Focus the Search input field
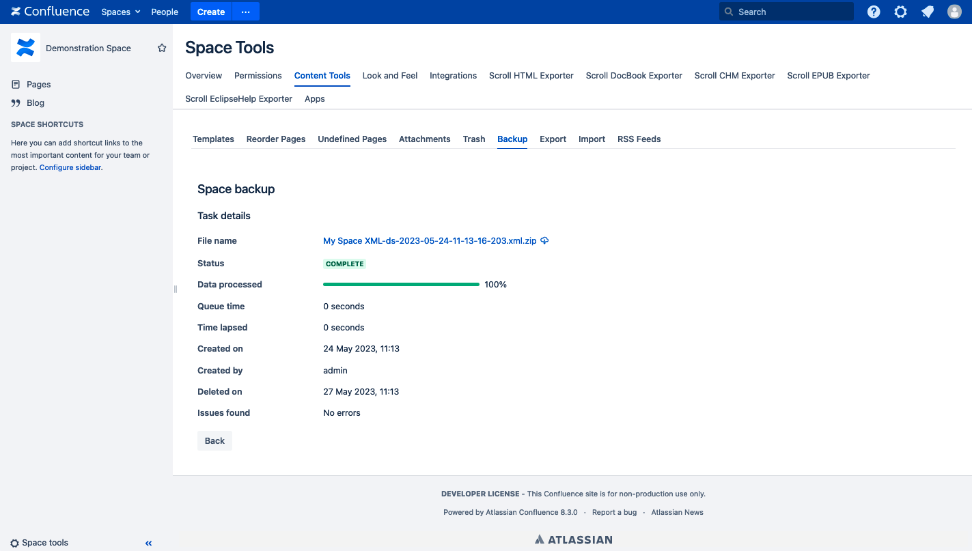The width and height of the screenshot is (972, 551). click(792, 12)
